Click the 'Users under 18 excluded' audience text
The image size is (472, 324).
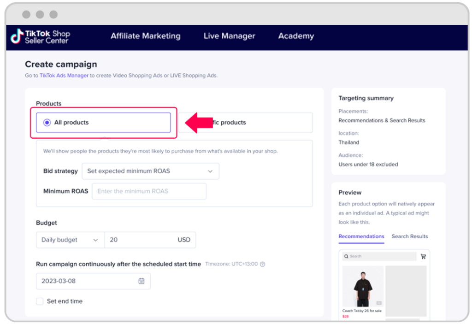pos(368,165)
